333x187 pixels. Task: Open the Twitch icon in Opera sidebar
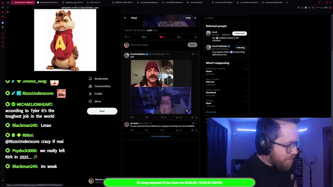(3, 23)
